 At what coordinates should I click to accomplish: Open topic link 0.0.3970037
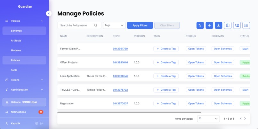pos(120,103)
